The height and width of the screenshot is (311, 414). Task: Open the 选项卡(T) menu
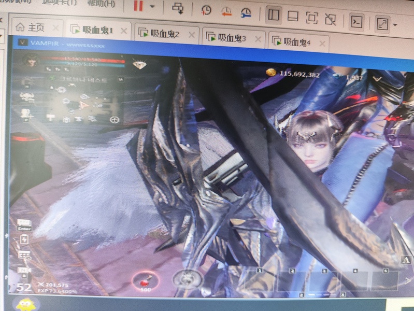pos(60,3)
